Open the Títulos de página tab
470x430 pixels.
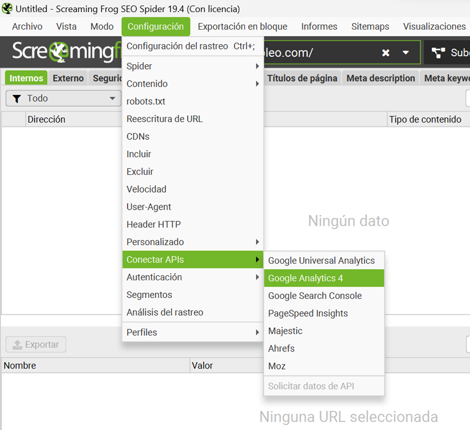(x=302, y=78)
